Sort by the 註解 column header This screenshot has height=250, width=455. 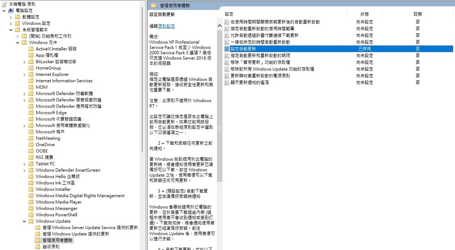(418, 14)
